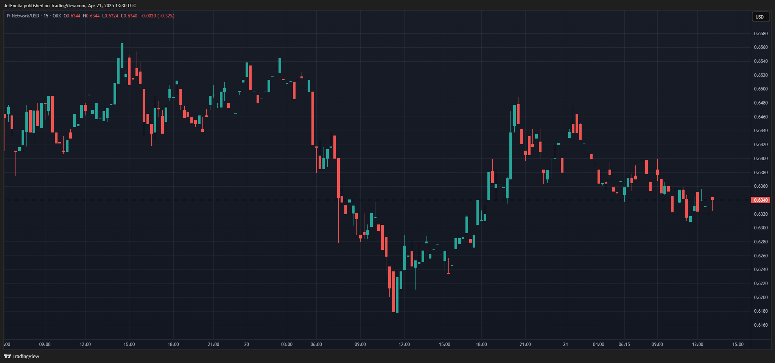The image size is (775, 363).
Task: Click the USD currency icon at top right
Action: 761,17
